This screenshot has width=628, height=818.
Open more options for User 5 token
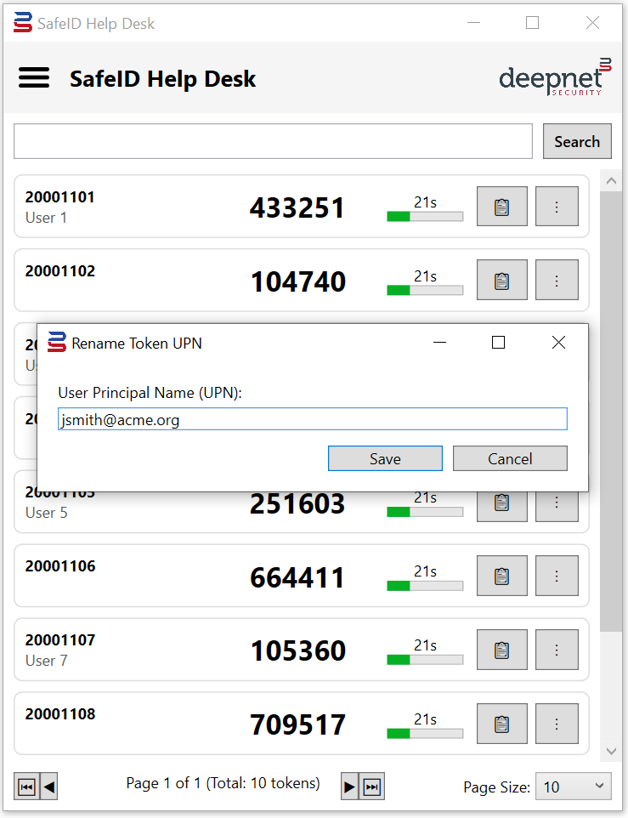coord(557,506)
